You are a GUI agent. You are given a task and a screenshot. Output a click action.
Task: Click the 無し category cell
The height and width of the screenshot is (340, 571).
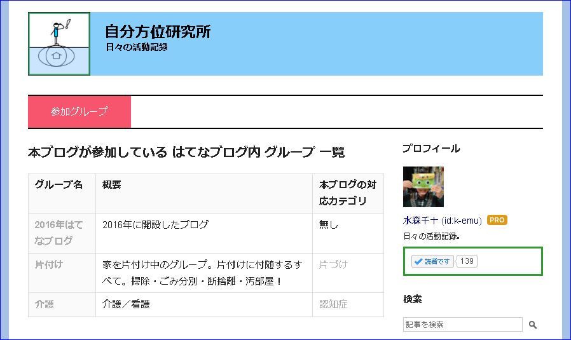click(348, 233)
